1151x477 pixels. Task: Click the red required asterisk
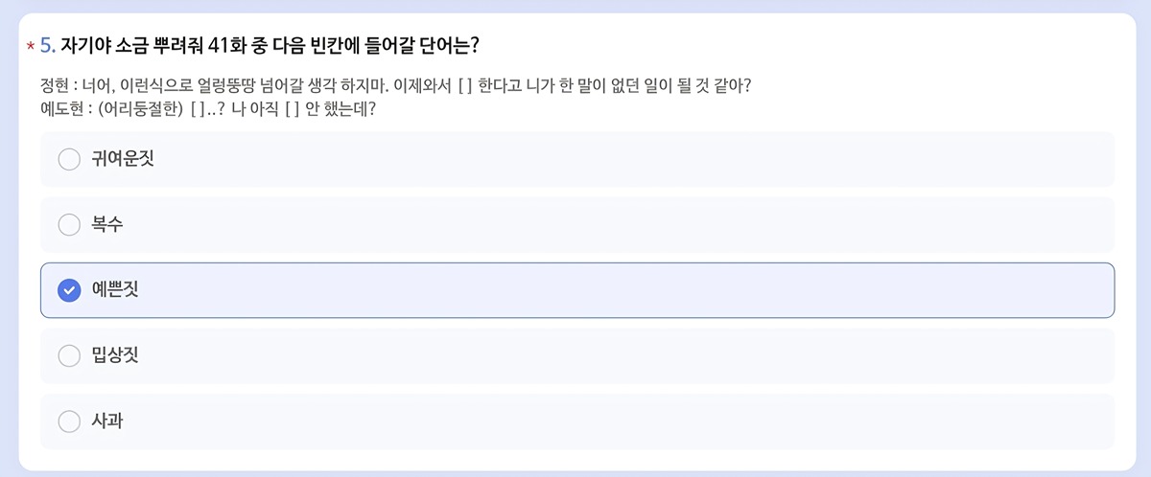point(31,46)
